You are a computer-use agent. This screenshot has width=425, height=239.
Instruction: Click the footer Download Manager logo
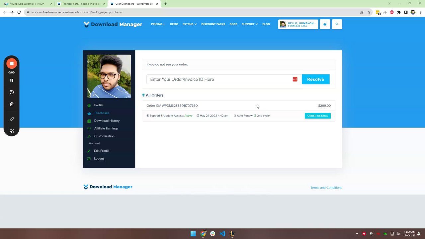tap(108, 187)
